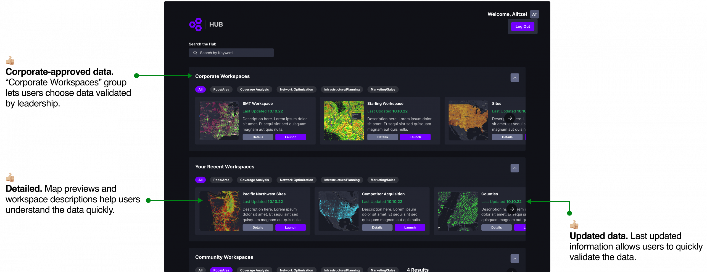Collapse the Your Recent Workspaces section
Image resolution: width=707 pixels, height=272 pixels.
coord(515,168)
